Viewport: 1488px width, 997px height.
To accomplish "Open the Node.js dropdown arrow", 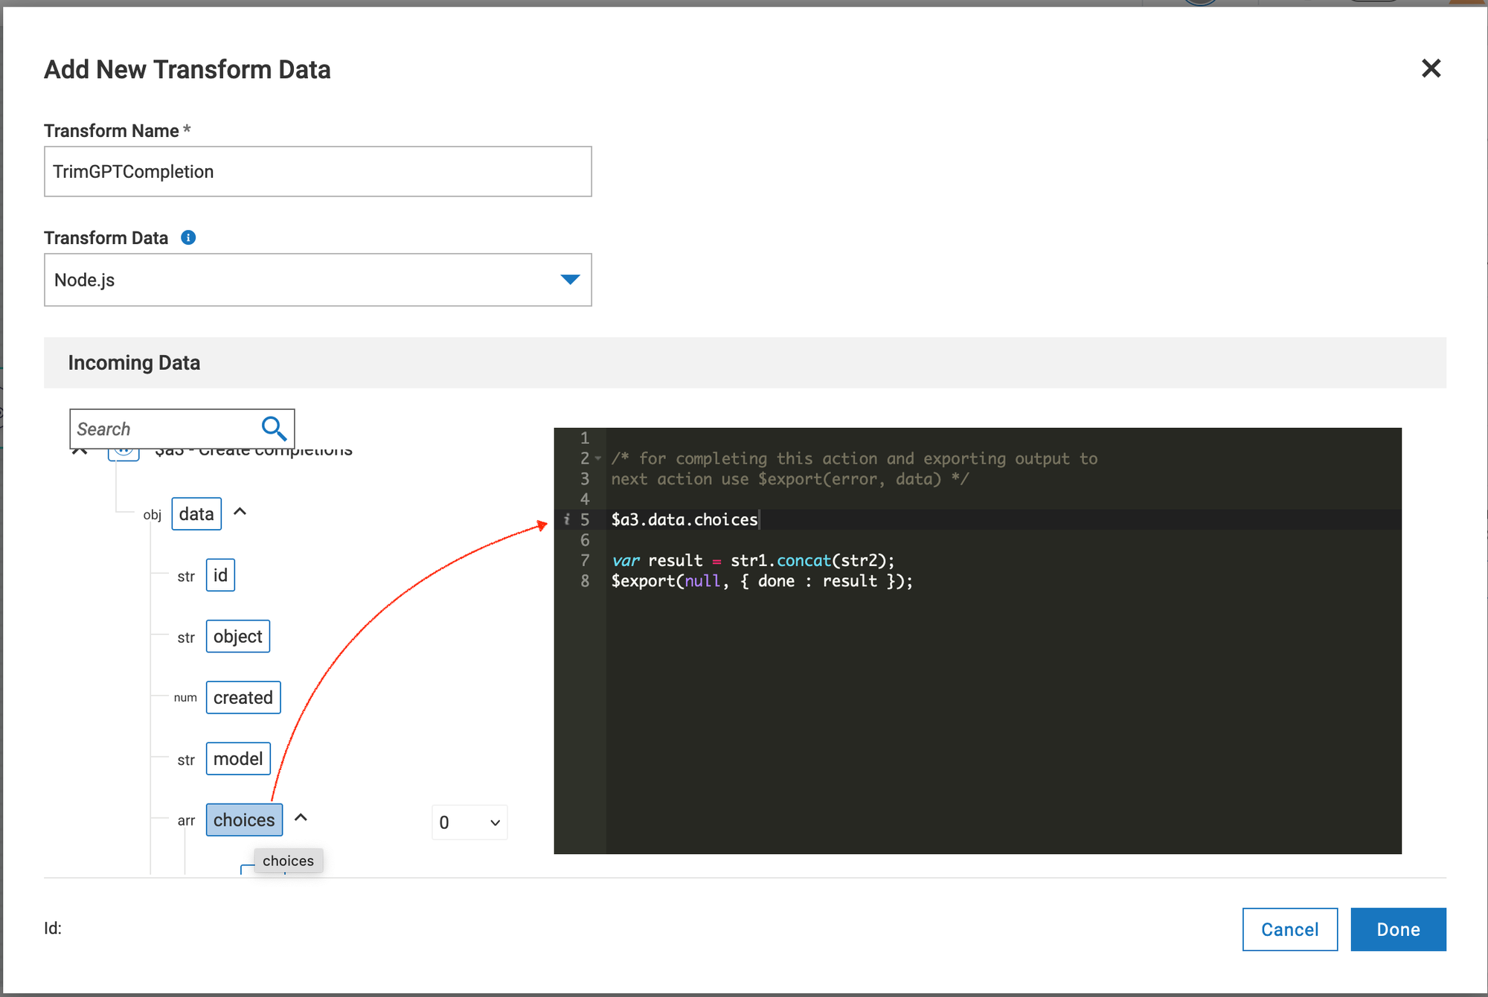I will click(x=570, y=280).
